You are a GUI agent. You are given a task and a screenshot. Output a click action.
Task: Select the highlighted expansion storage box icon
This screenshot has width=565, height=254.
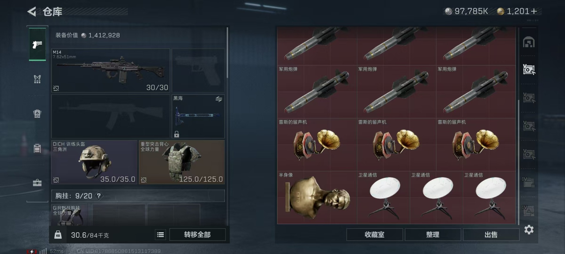[529, 70]
